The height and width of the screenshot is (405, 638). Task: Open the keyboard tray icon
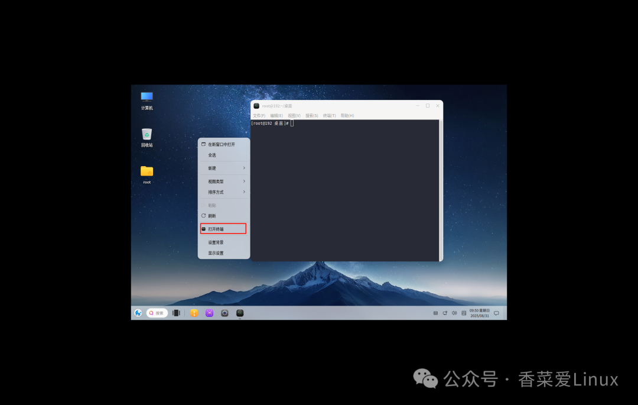point(435,313)
